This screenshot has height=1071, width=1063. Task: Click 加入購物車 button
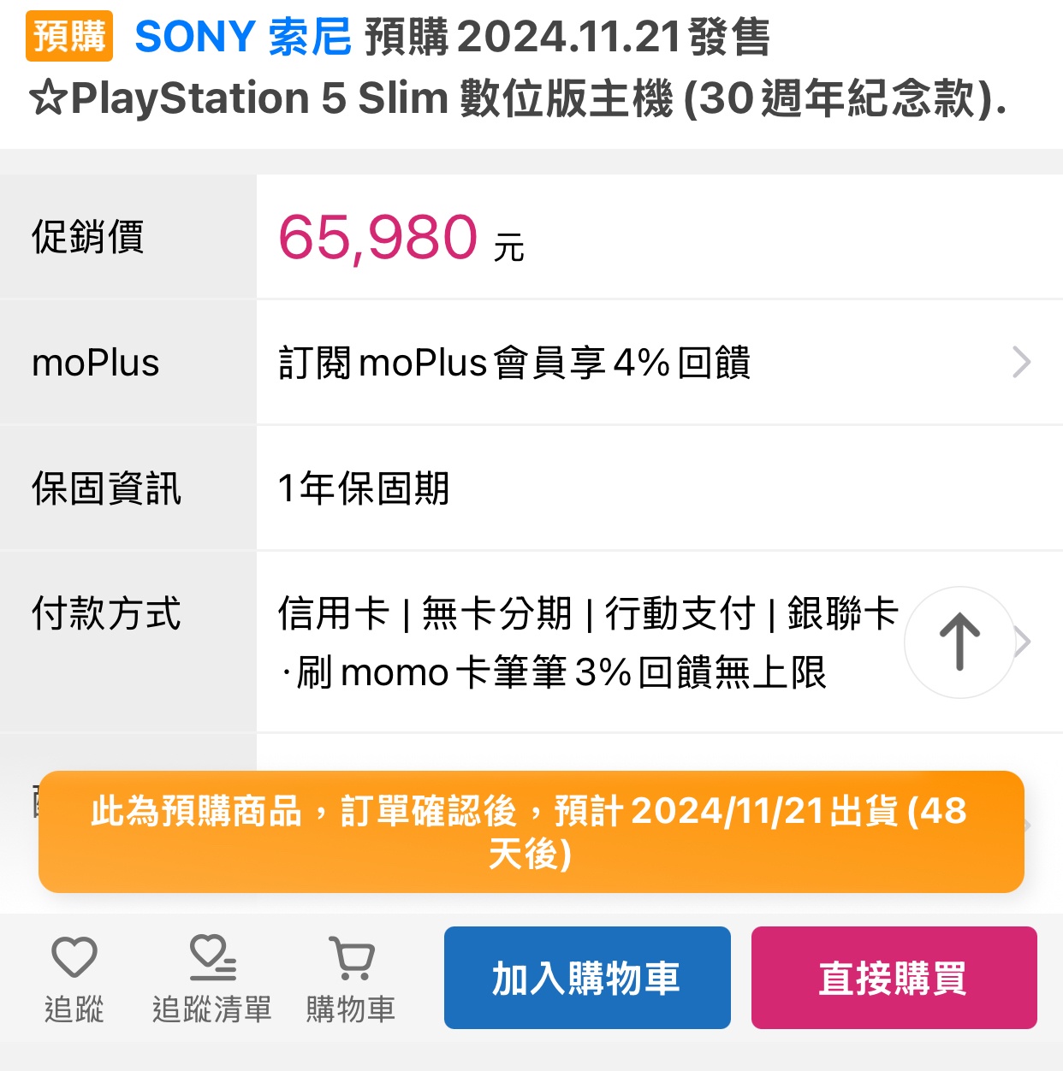[x=587, y=978]
